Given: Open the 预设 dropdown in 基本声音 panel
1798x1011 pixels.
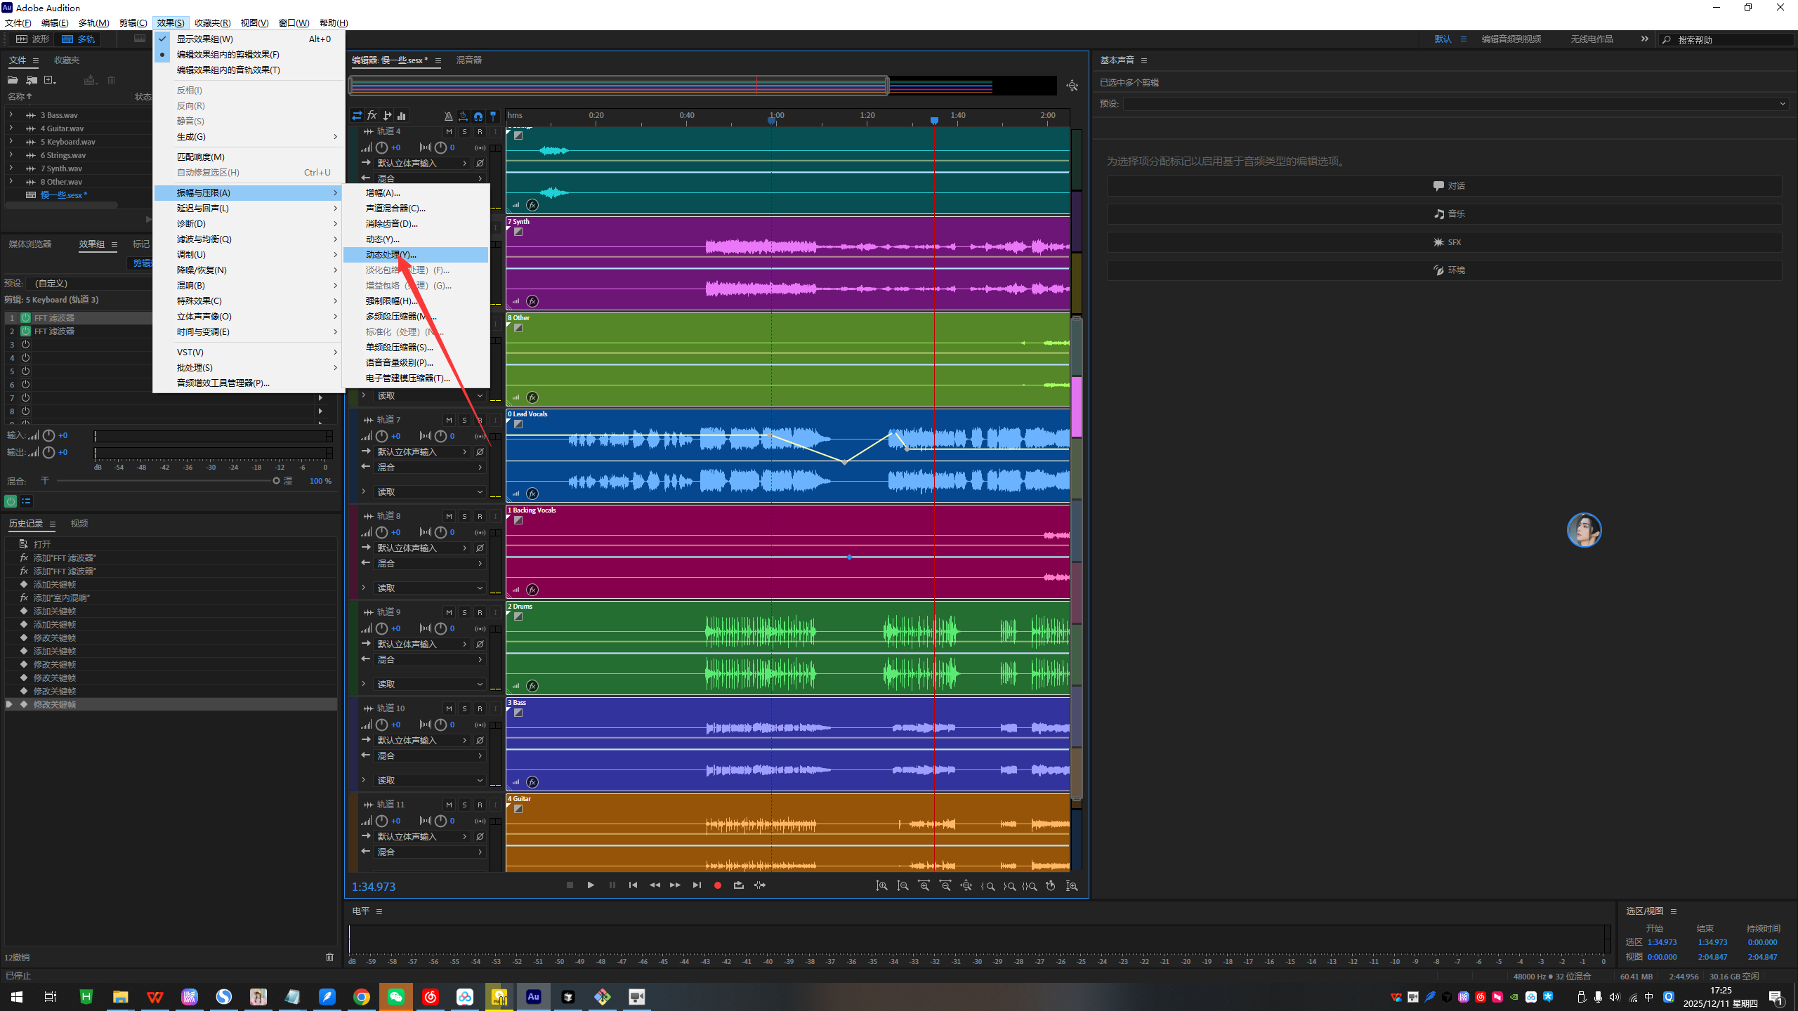Looking at the screenshot, I should 1454,104.
